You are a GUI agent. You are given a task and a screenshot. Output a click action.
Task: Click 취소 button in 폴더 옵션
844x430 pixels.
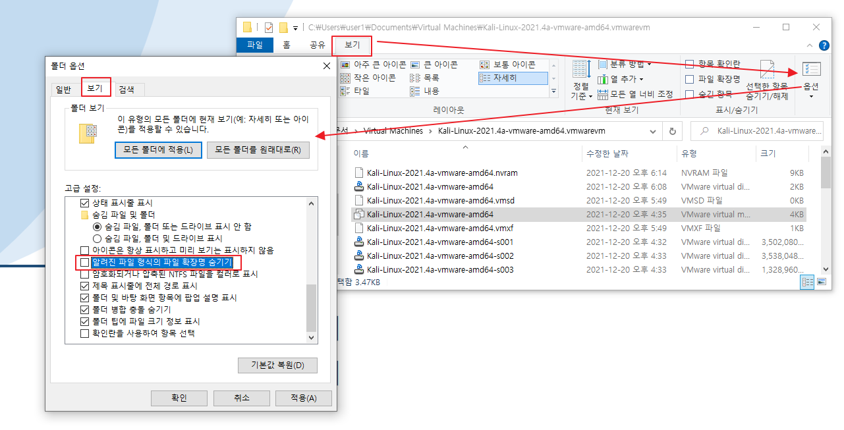241,398
